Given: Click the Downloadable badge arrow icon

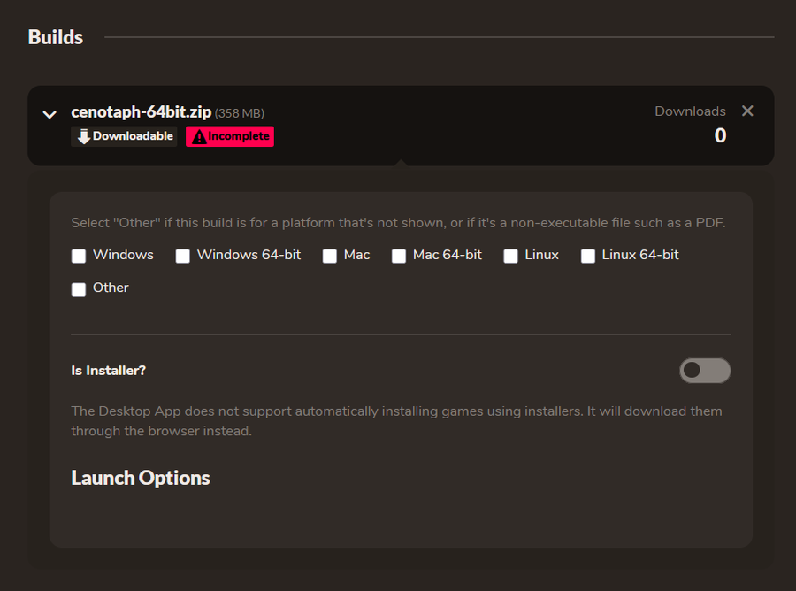Looking at the screenshot, I should point(84,136).
